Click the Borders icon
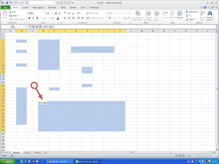 coord(45,18)
